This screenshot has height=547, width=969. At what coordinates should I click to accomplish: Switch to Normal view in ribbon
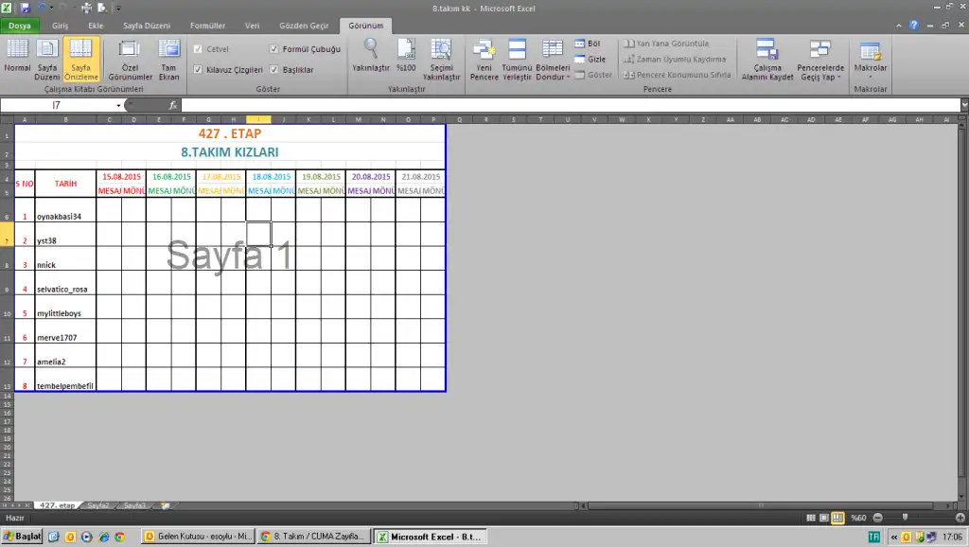tap(17, 58)
